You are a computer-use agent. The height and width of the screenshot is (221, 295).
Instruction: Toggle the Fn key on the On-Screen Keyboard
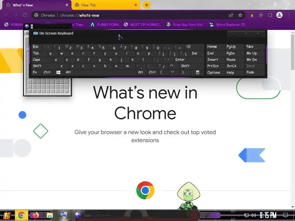(37, 72)
